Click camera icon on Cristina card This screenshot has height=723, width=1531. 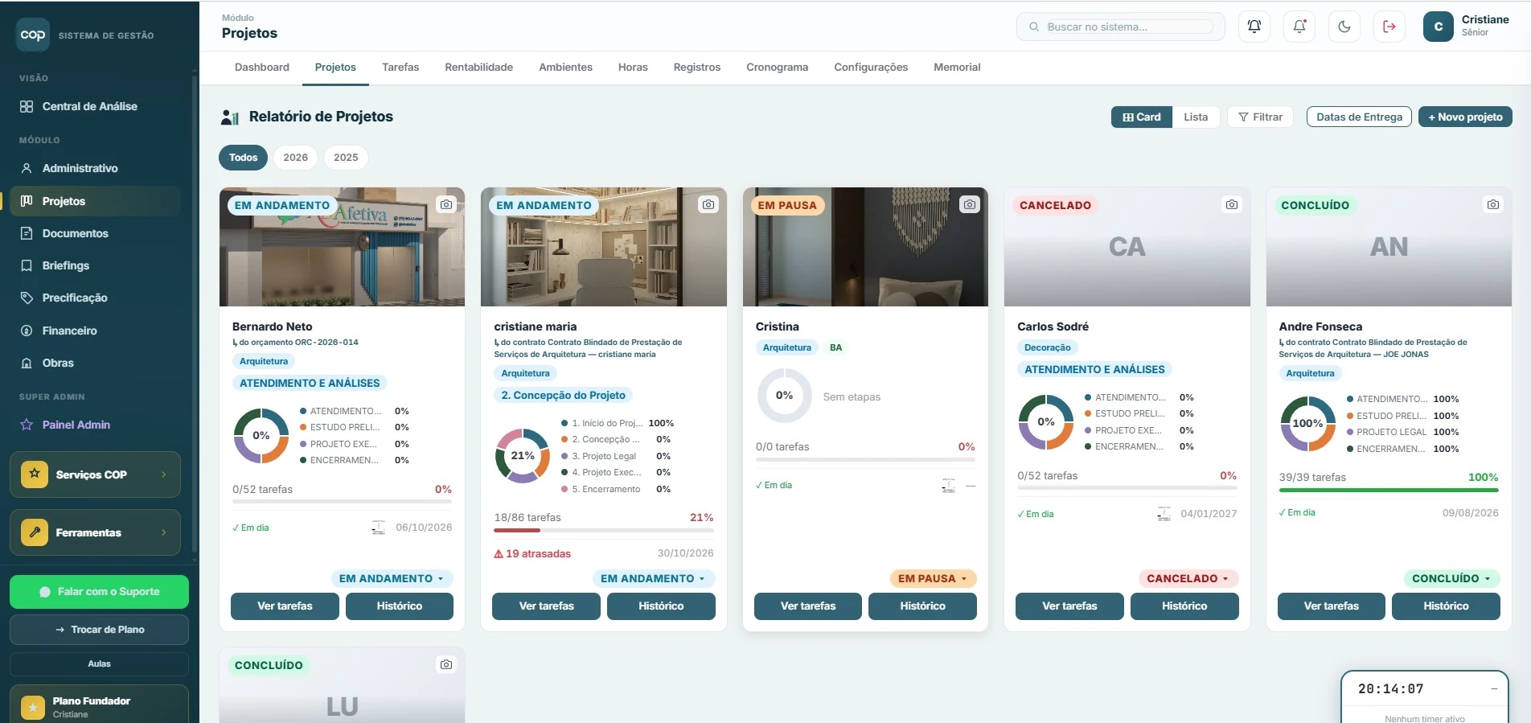click(x=970, y=204)
